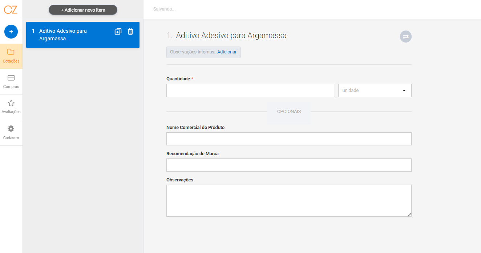Duplicate the Aditivo Adesivo para Argamassa item
The height and width of the screenshot is (253, 481).
[118, 32]
